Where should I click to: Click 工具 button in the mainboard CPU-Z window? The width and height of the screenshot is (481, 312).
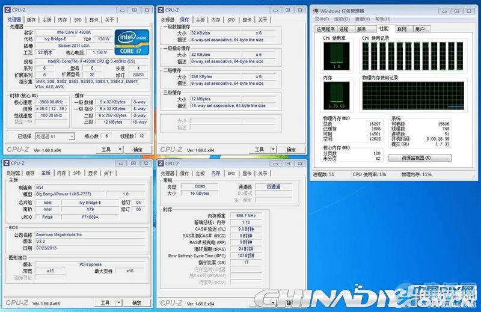[x=105, y=302]
